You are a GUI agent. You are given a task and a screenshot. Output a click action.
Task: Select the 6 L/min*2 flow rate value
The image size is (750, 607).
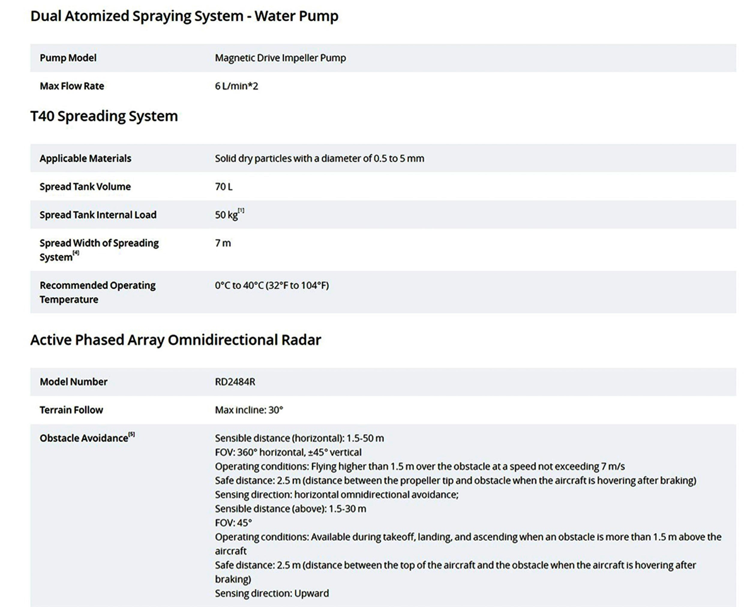236,86
